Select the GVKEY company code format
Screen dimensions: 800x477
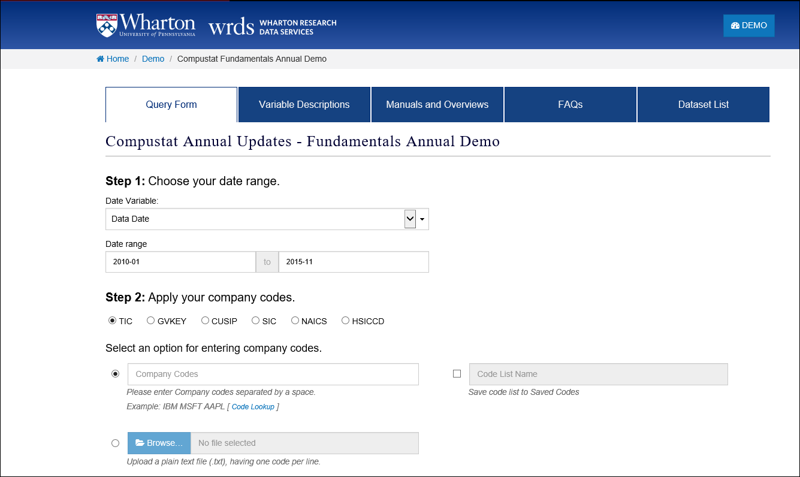click(x=151, y=321)
